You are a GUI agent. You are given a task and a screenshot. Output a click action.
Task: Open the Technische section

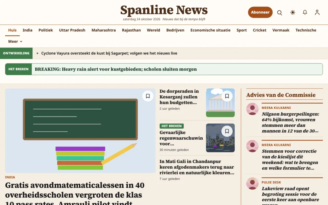pyautogui.click(x=306, y=30)
